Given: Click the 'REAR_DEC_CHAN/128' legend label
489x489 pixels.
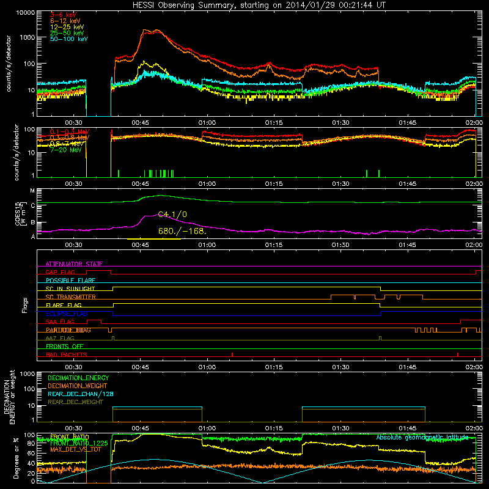Looking at the screenshot, I should tap(81, 394).
